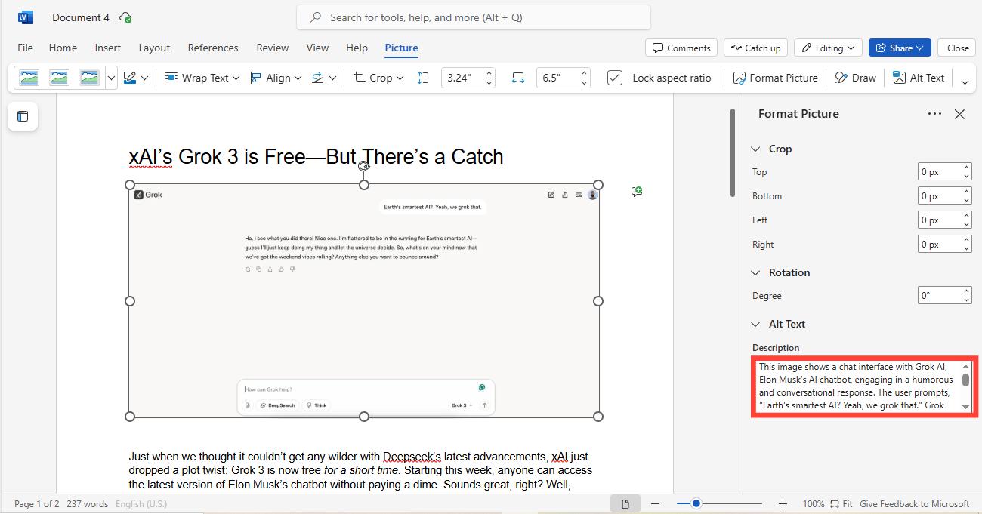This screenshot has height=514, width=982.
Task: Click the Comments button
Action: click(x=681, y=48)
